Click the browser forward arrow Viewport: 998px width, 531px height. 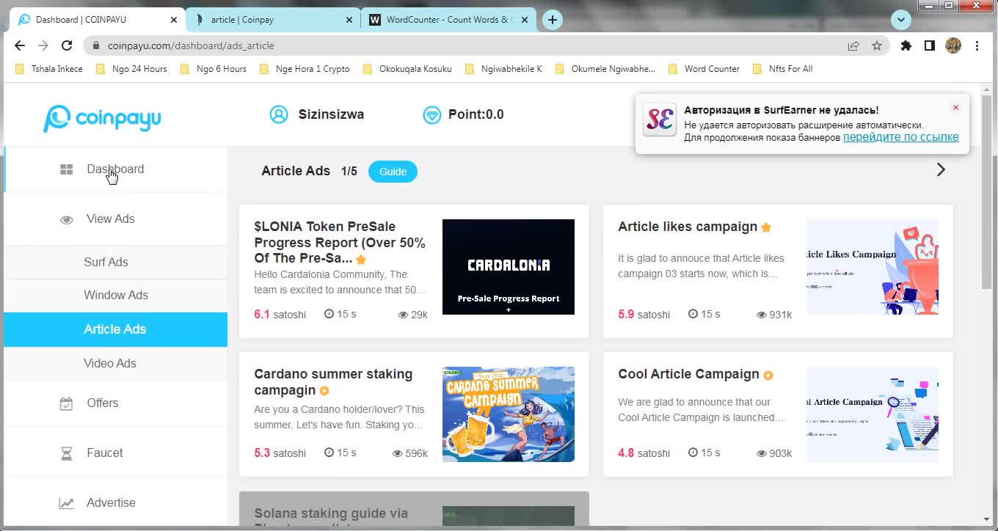coord(43,45)
